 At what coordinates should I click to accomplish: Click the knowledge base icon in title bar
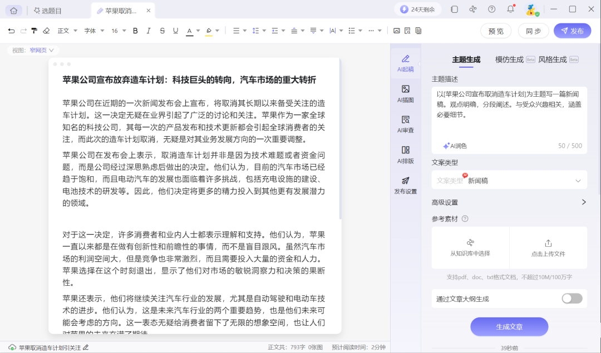(473, 9)
